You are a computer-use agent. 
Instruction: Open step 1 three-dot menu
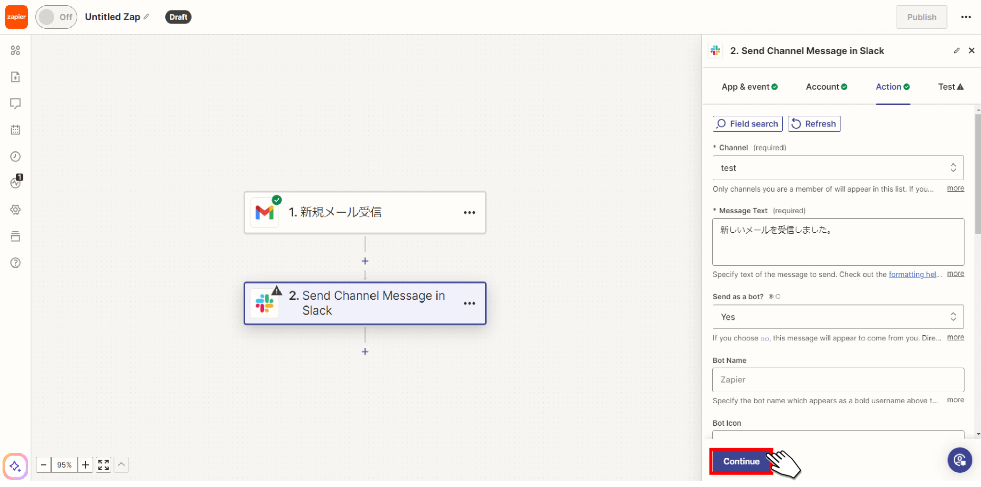pos(469,213)
